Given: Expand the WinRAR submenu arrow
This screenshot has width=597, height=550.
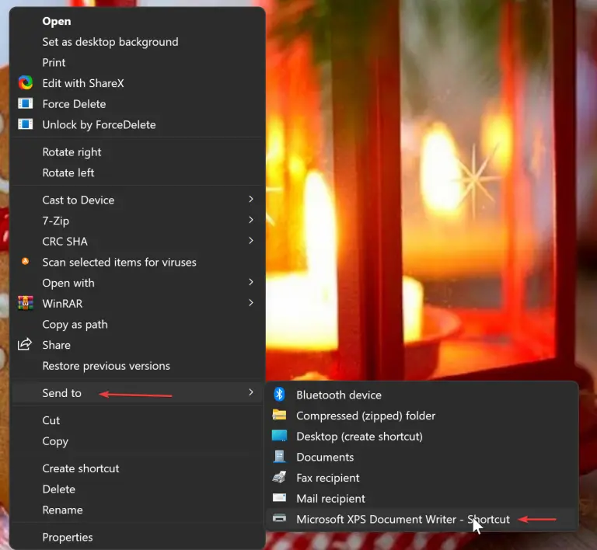Looking at the screenshot, I should [251, 303].
